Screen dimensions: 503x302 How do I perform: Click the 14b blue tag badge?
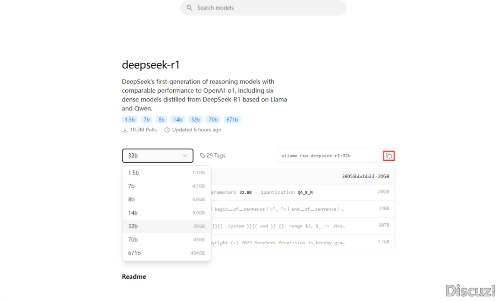coord(177,120)
